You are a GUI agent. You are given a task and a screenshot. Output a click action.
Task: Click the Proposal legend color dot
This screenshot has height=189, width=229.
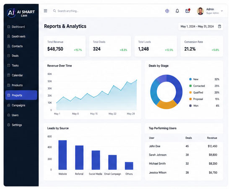point(190,99)
